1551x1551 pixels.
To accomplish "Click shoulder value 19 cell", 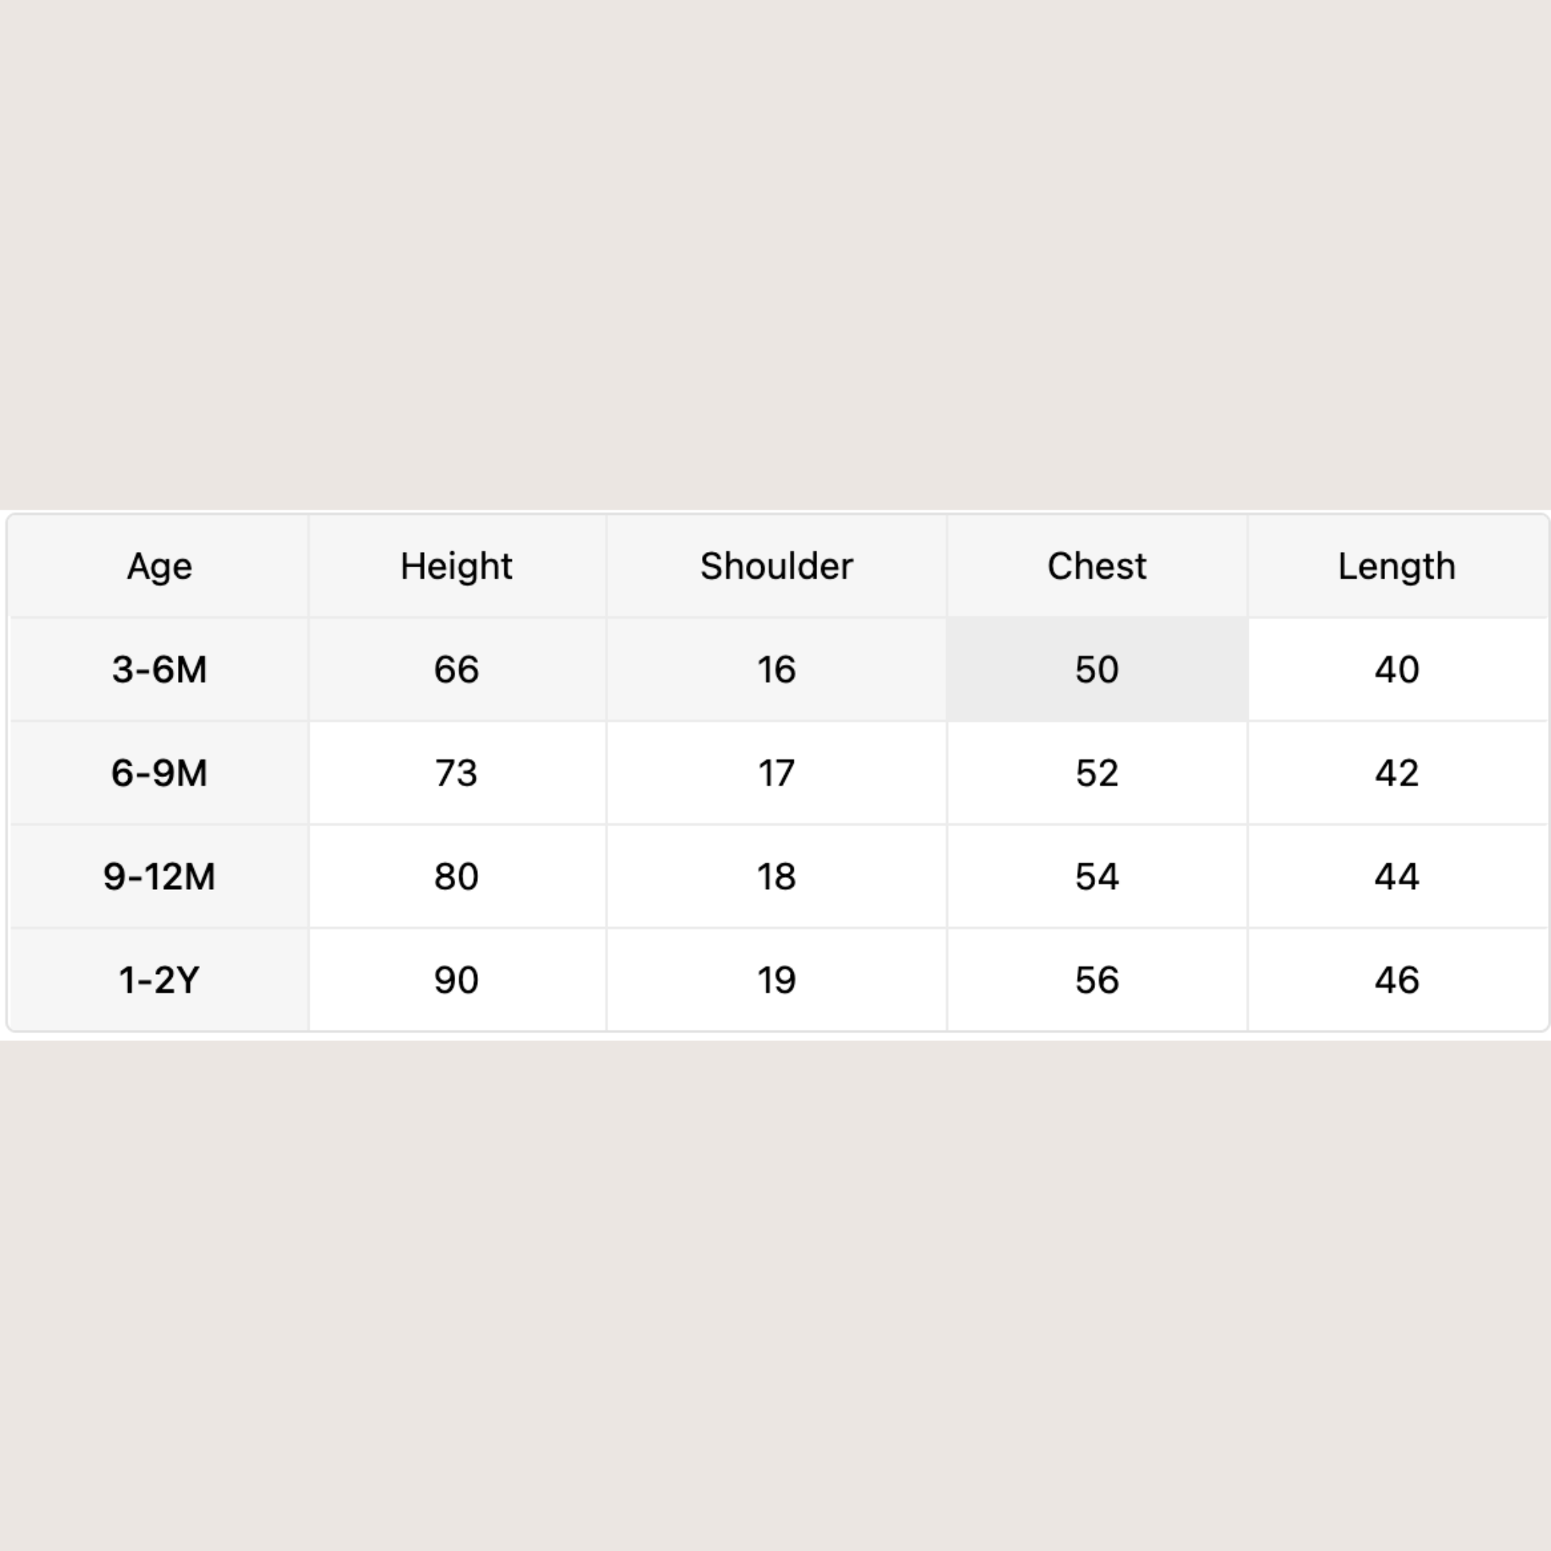I will [776, 980].
